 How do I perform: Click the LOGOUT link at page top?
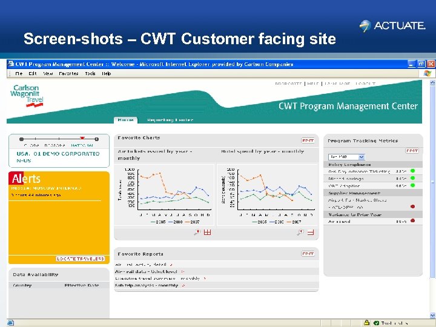tap(365, 84)
